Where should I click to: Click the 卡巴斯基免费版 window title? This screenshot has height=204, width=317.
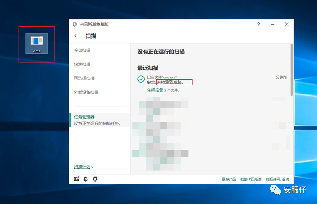94,24
